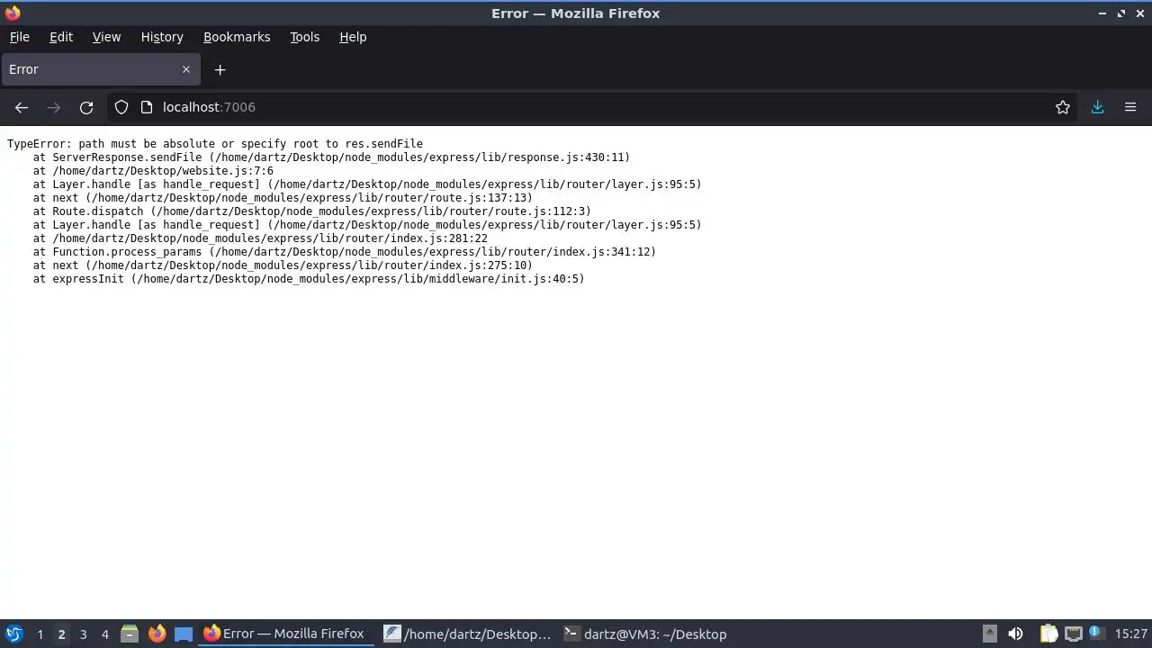Launch Firefox from panel quick launcher

[x=157, y=634]
